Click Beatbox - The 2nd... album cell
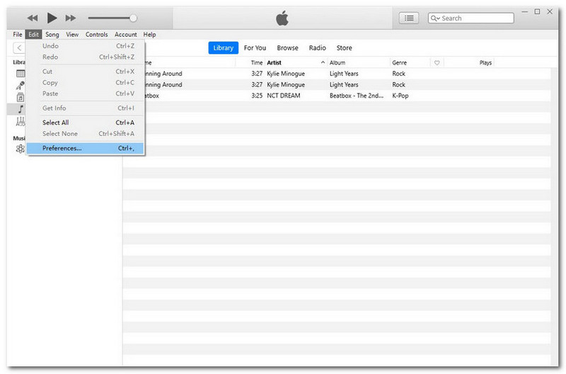The height and width of the screenshot is (374, 566). (357, 96)
